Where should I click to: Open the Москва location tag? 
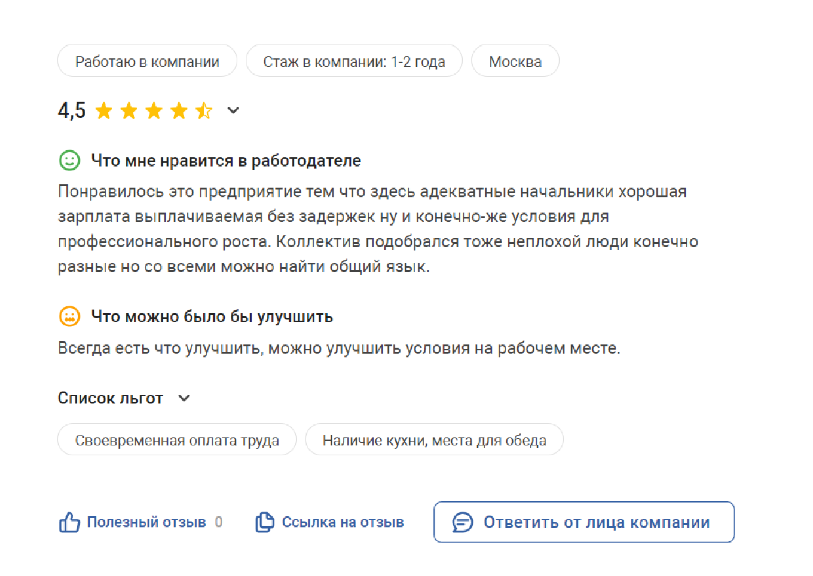tap(515, 60)
